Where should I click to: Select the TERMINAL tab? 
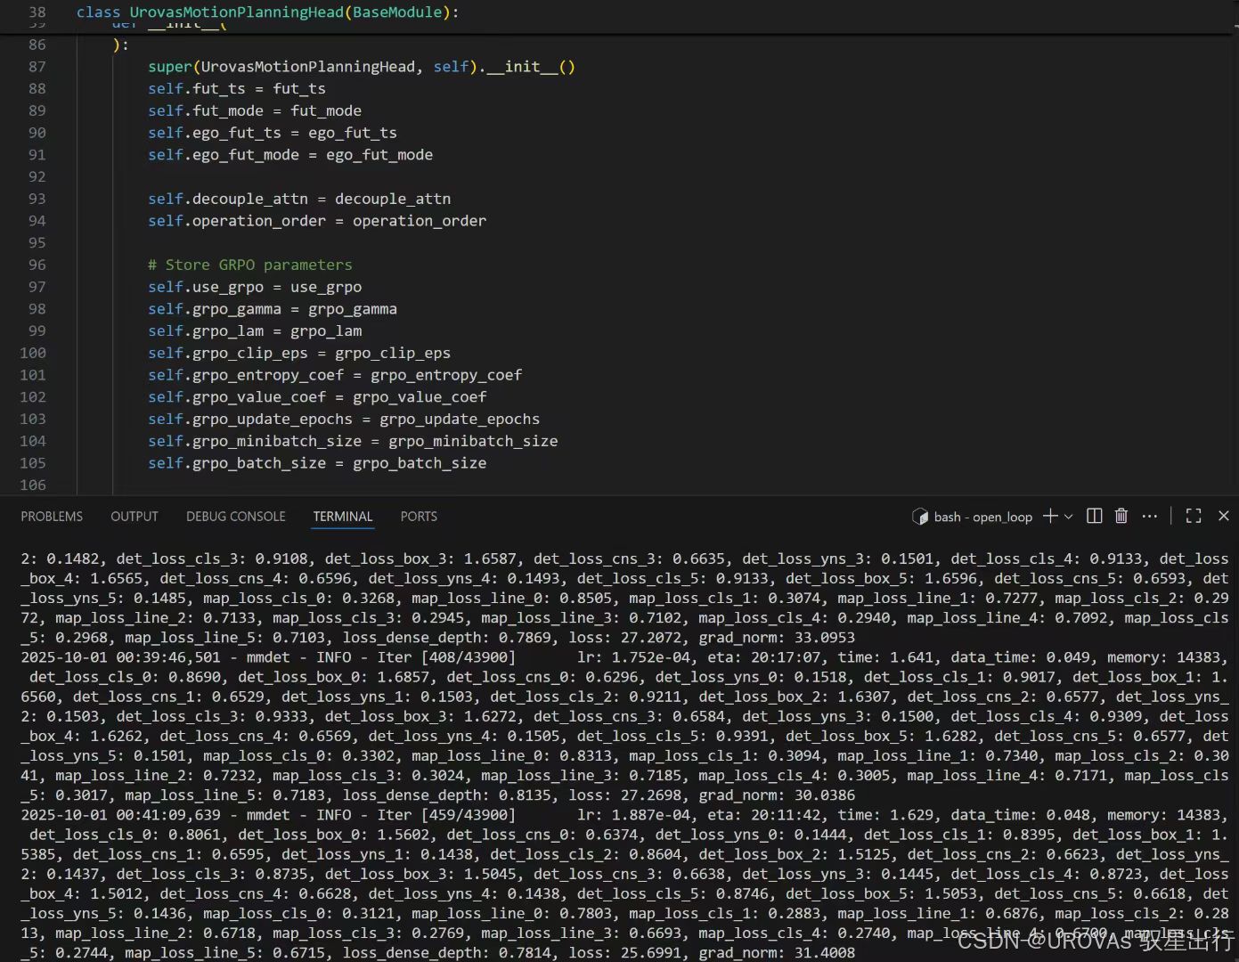(x=343, y=517)
